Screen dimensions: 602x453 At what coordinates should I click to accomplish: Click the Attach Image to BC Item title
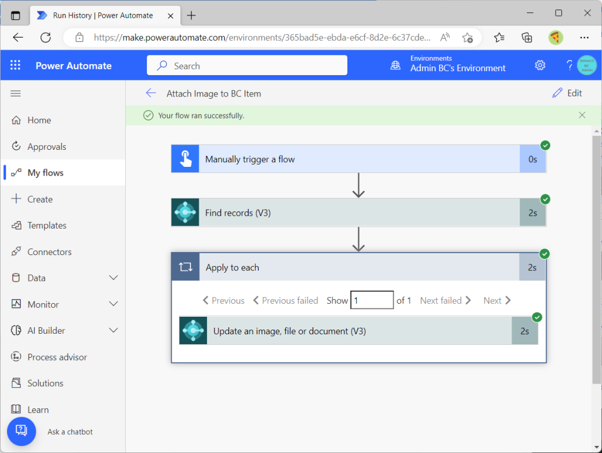214,93
